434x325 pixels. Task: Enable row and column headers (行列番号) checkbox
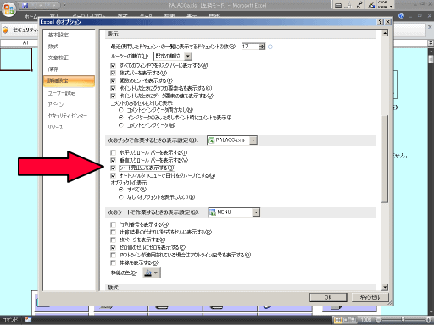(113, 224)
